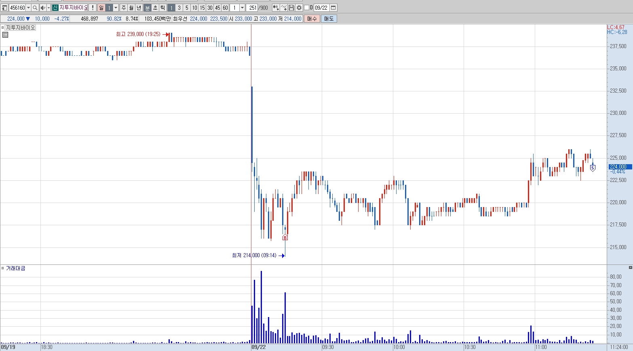The width and height of the screenshot is (633, 351).
Task: Click the add line chart icon
Action: (x=284, y=8)
